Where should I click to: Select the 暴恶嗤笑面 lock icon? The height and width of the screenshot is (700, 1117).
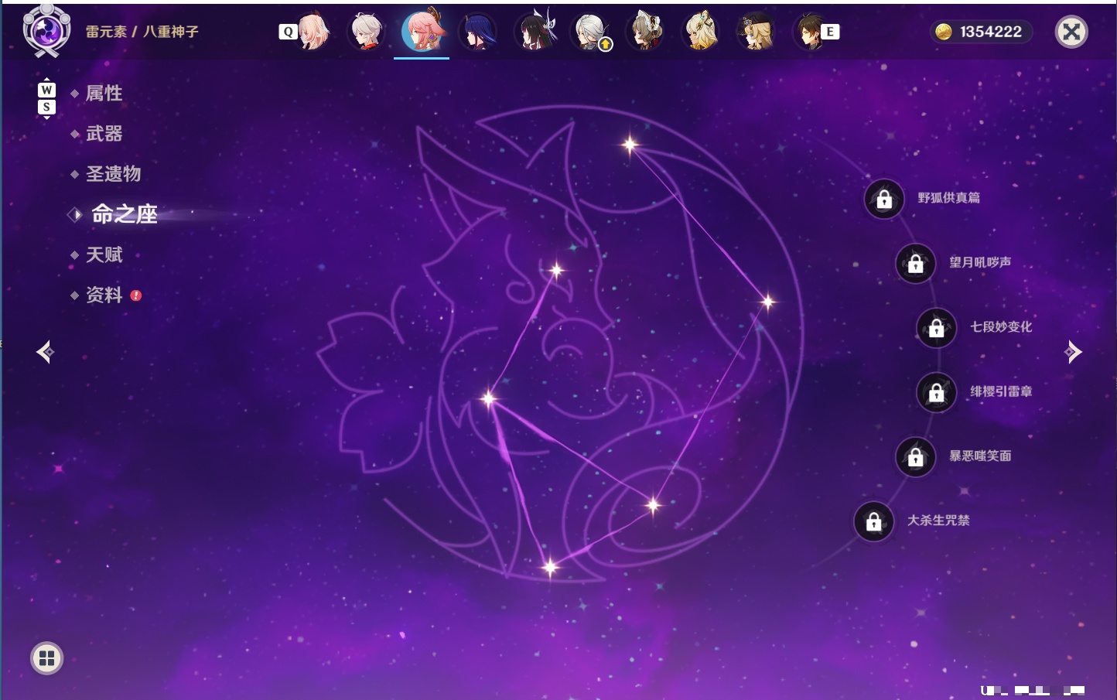pyautogui.click(x=916, y=457)
